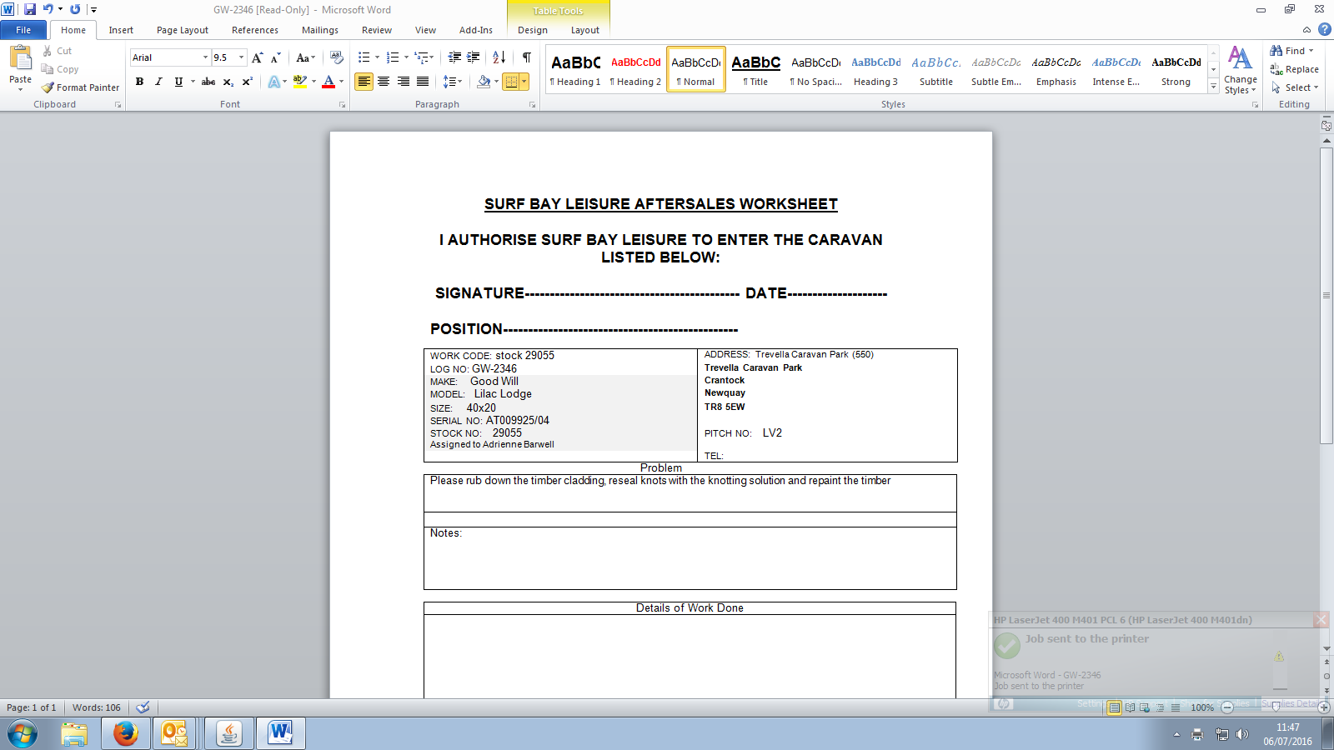Apply the red font color swatch
The image size is (1334, 750).
[328, 82]
